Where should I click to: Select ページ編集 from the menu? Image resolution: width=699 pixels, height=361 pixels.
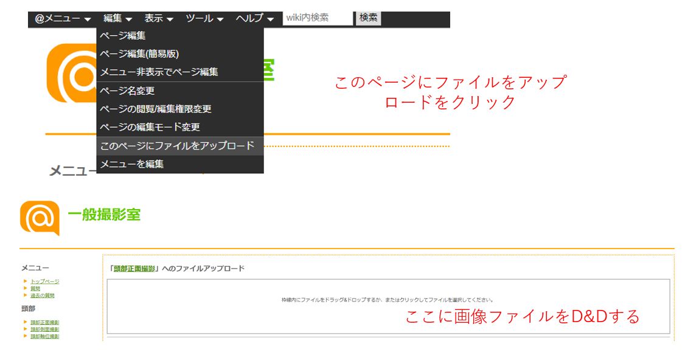click(x=123, y=36)
